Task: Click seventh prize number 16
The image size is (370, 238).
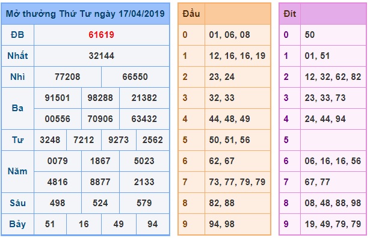Action: 84,224
